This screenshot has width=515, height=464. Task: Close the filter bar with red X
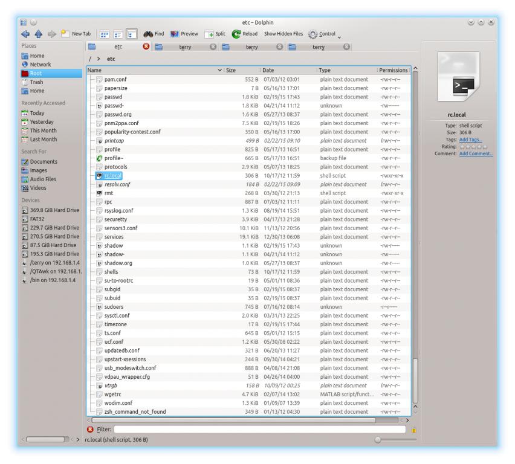[91, 430]
